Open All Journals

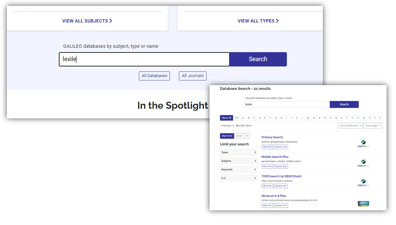[x=193, y=76]
